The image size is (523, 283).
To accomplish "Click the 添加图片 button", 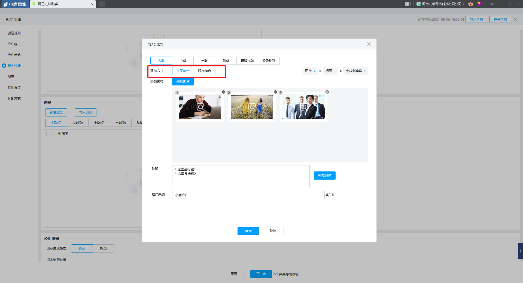I will [x=183, y=81].
